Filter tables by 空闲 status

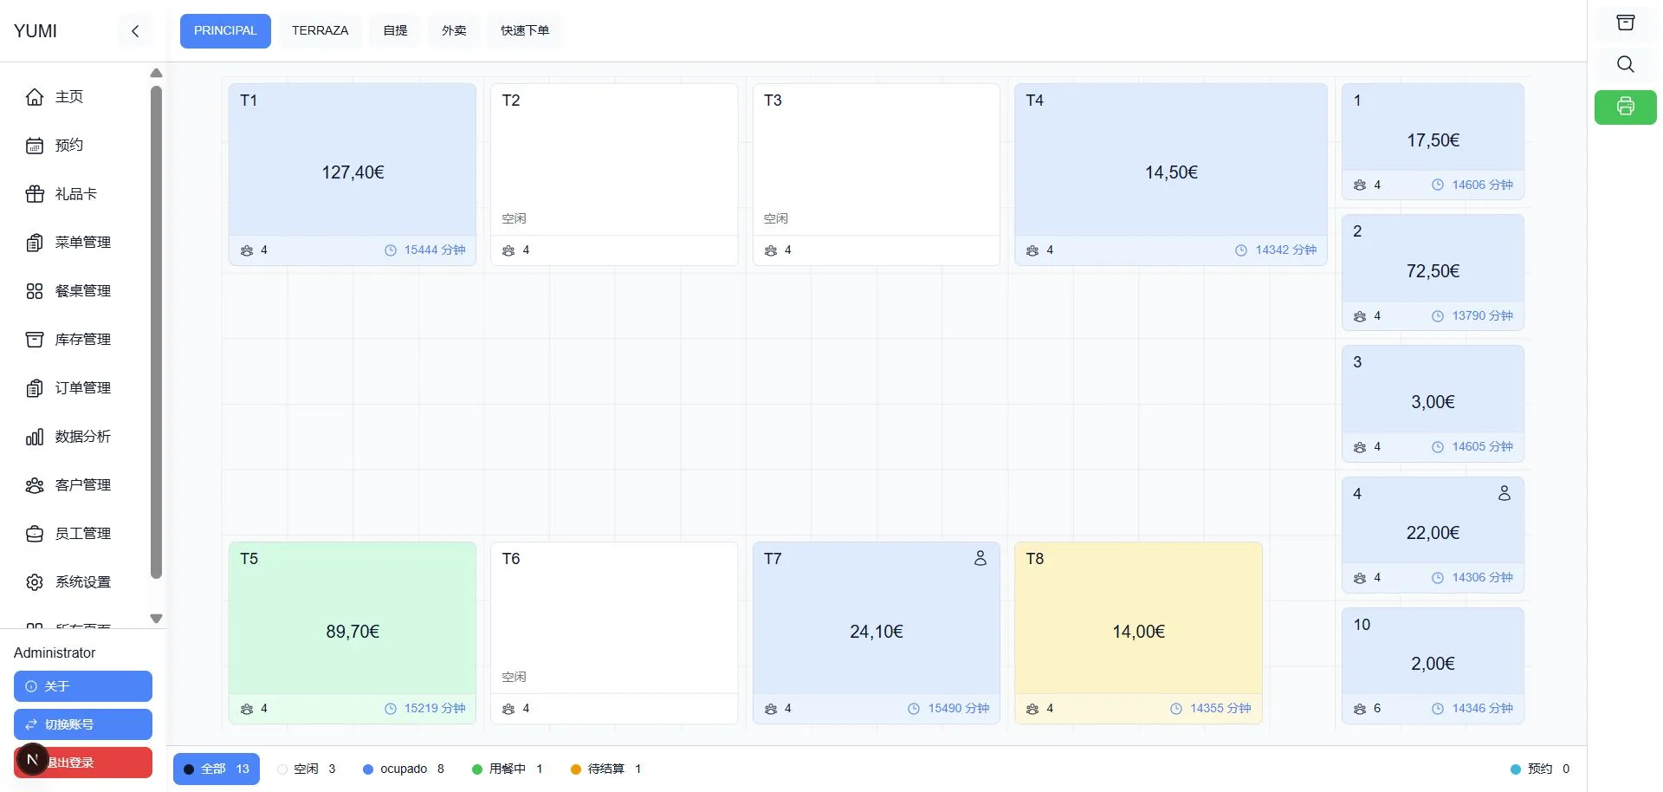(x=307, y=769)
